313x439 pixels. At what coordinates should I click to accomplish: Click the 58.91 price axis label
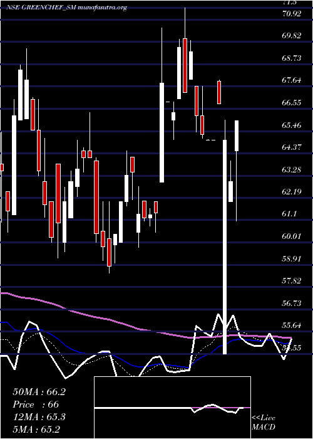pos(292,258)
